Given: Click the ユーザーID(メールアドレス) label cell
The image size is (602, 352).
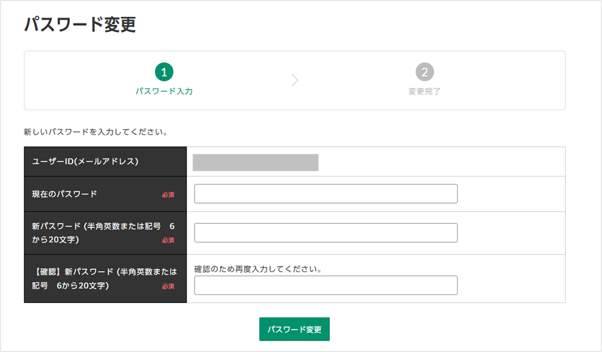Looking at the screenshot, I should 85,161.
